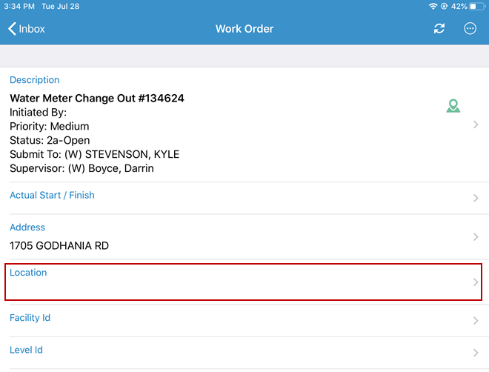
Task: Tap the back arrow chevron icon
Action: click(x=12, y=29)
